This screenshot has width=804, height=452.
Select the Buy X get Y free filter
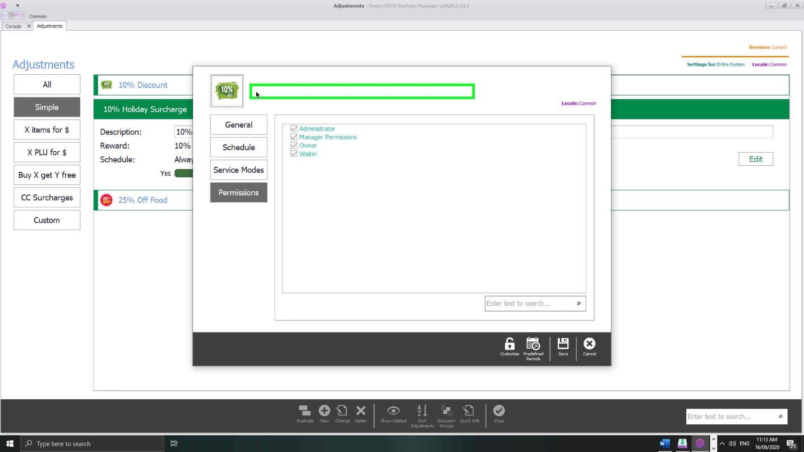click(x=47, y=175)
